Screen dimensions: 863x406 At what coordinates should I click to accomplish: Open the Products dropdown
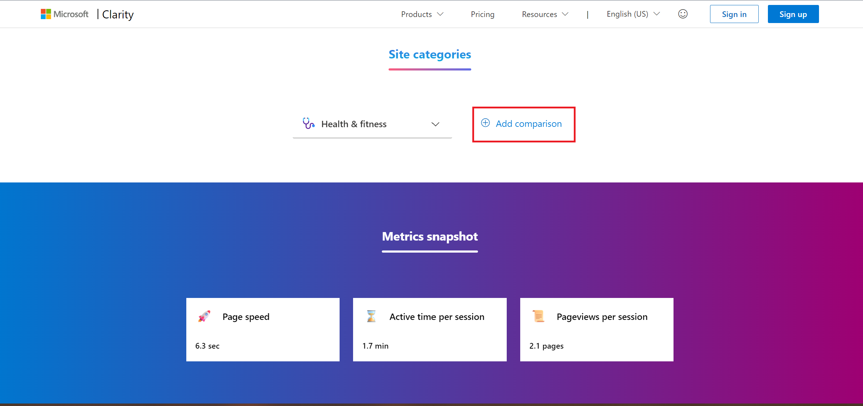[422, 14]
